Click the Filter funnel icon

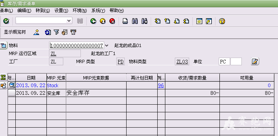tap(56, 32)
